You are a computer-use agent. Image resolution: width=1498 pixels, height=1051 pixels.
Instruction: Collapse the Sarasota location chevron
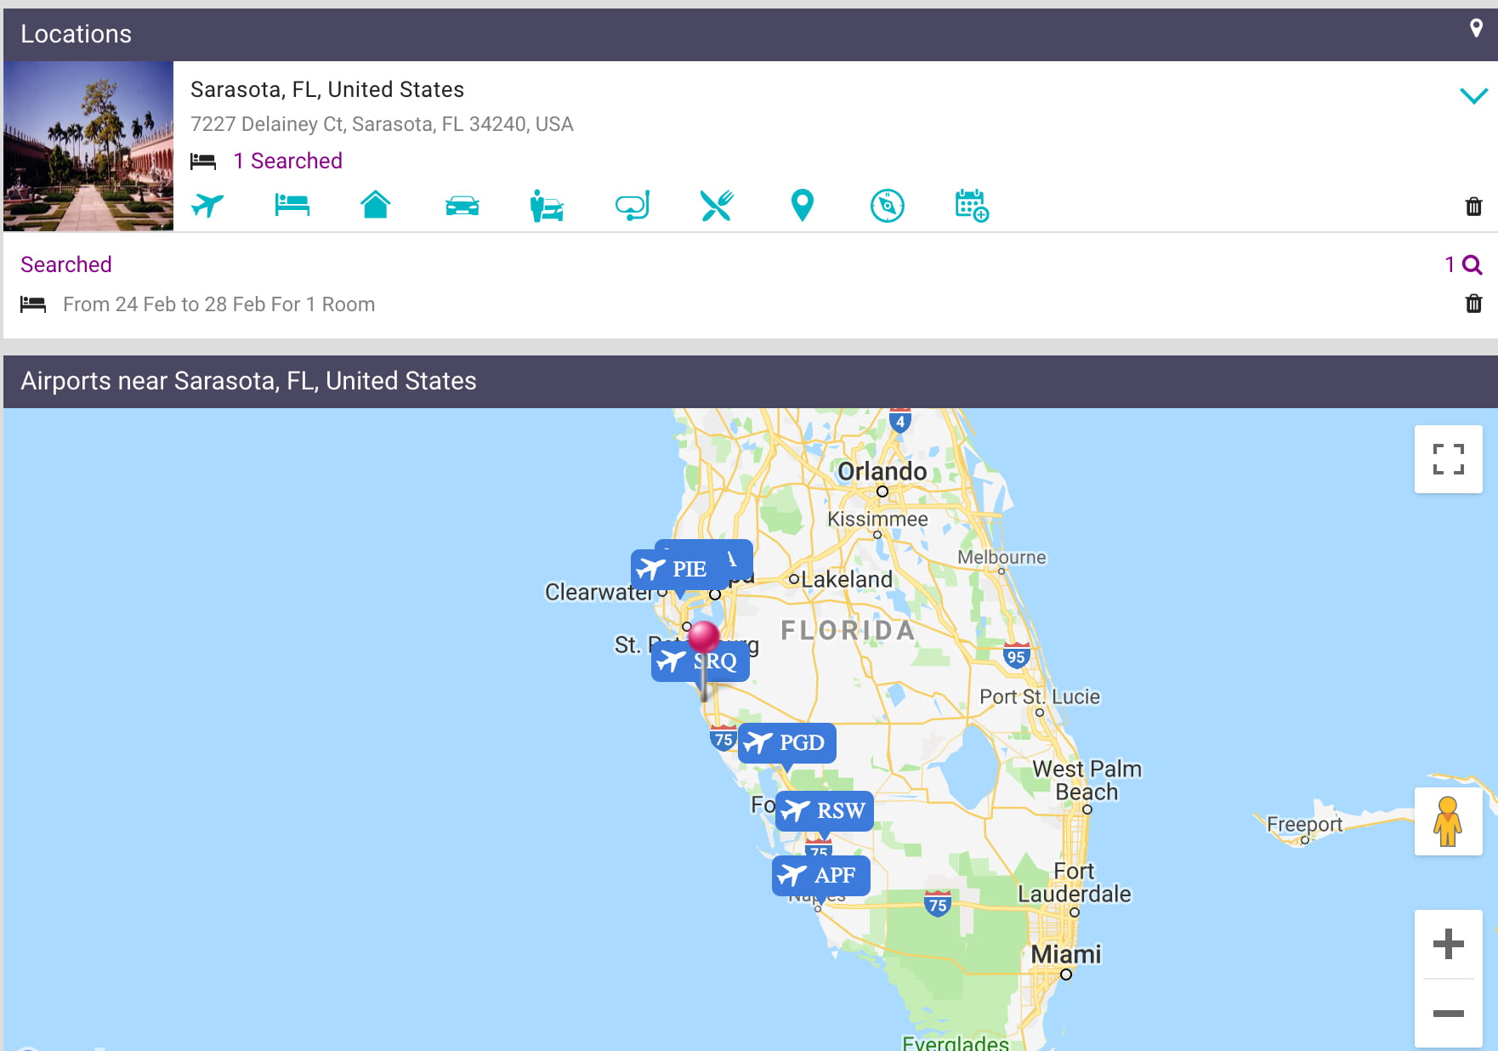(x=1473, y=95)
